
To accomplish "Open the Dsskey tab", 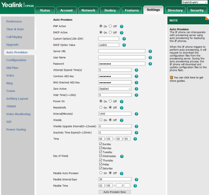I will (x=110, y=10).
